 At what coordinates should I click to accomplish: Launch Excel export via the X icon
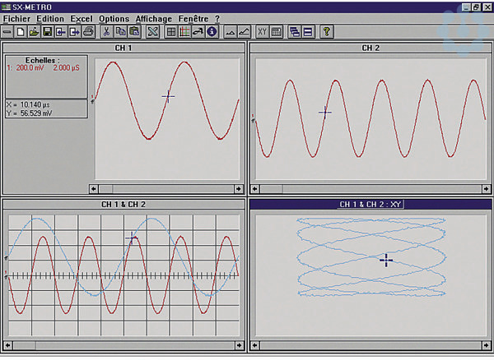[153, 32]
